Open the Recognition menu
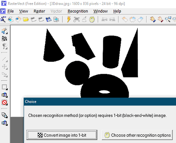Viewport: 176px width, 143px height. pos(78,11)
